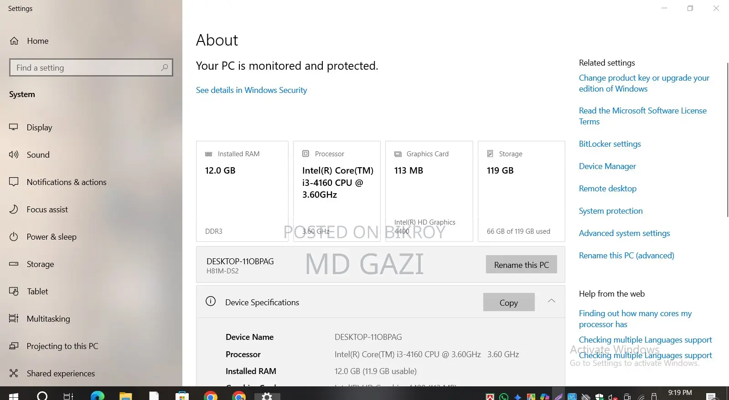729x400 pixels.
Task: Open System protection link
Action: pos(611,211)
